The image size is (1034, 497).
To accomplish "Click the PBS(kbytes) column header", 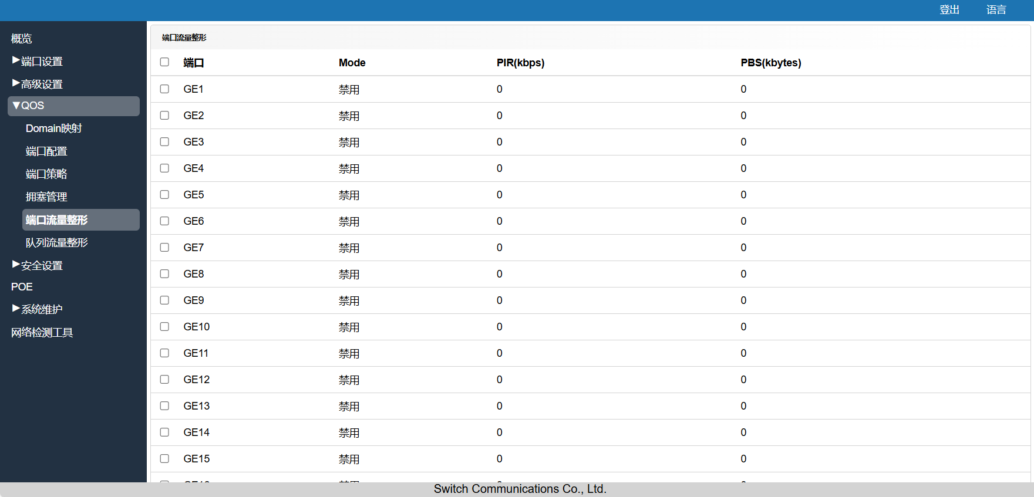I will click(771, 63).
